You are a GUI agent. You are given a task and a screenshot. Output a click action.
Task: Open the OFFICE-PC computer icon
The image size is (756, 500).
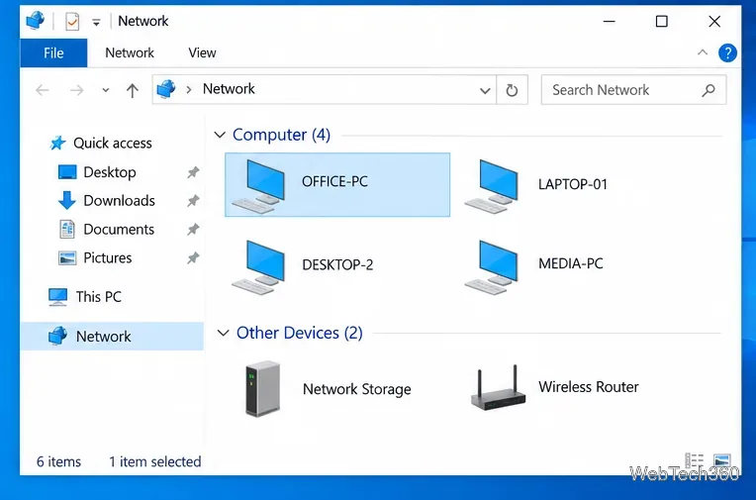(259, 186)
